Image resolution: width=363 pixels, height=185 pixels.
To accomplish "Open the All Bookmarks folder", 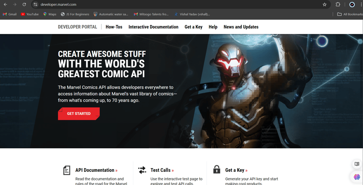I will click(350, 14).
